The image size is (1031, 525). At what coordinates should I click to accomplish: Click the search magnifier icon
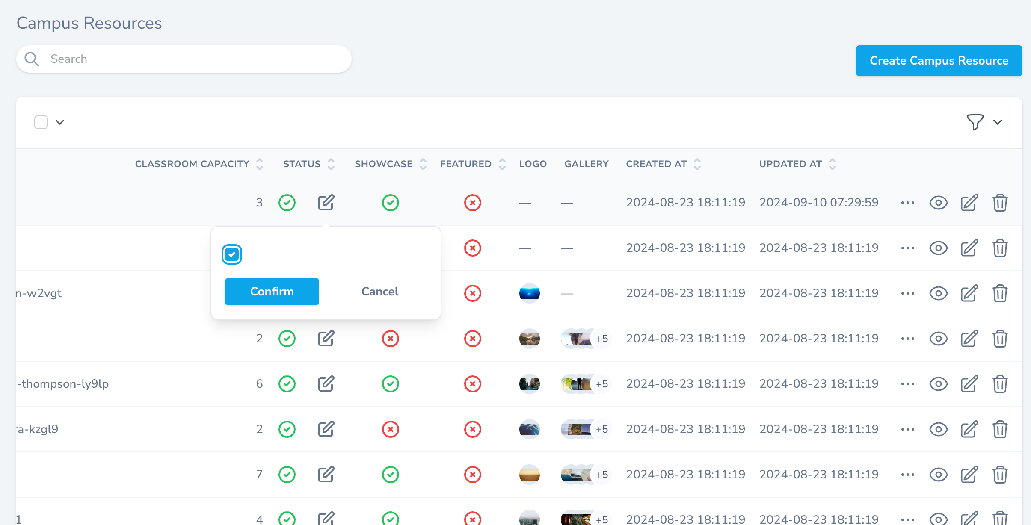click(32, 59)
